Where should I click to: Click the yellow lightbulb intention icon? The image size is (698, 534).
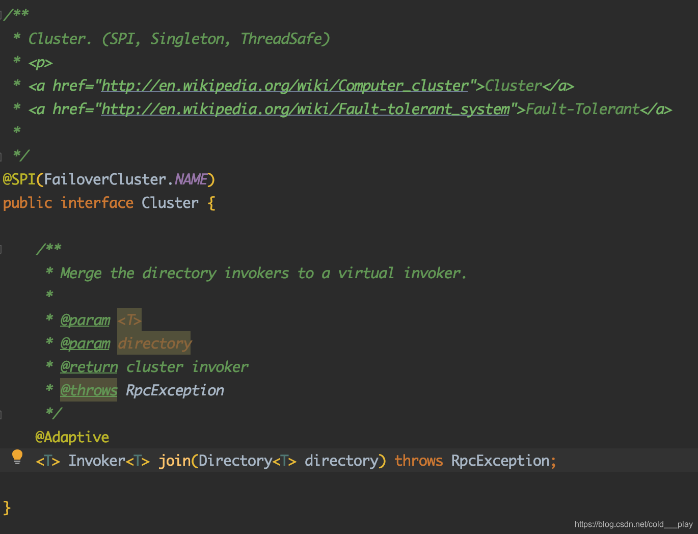tap(17, 457)
